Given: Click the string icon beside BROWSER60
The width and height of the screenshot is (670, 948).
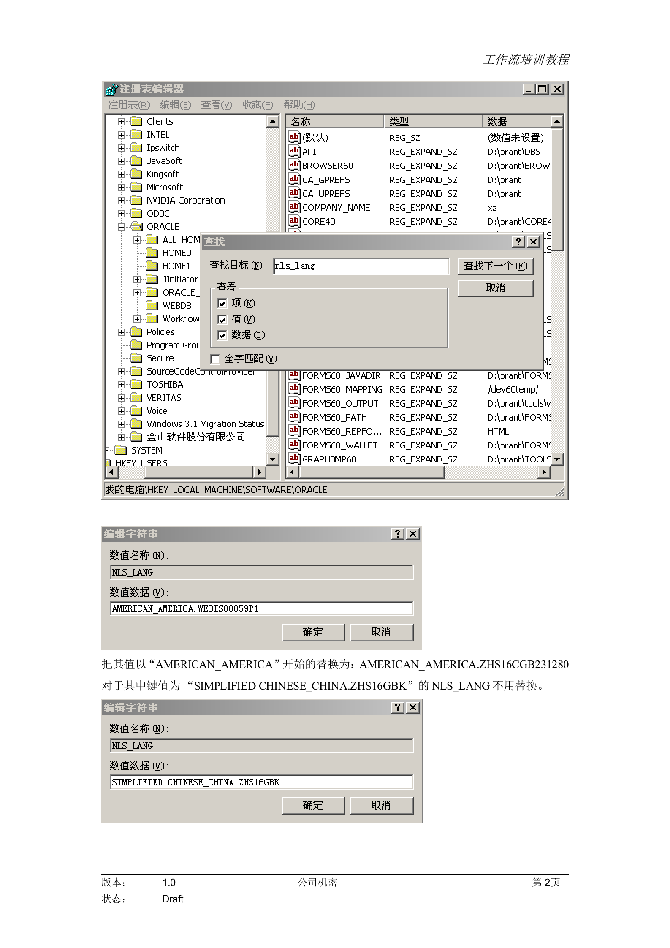Looking at the screenshot, I should pyautogui.click(x=294, y=165).
